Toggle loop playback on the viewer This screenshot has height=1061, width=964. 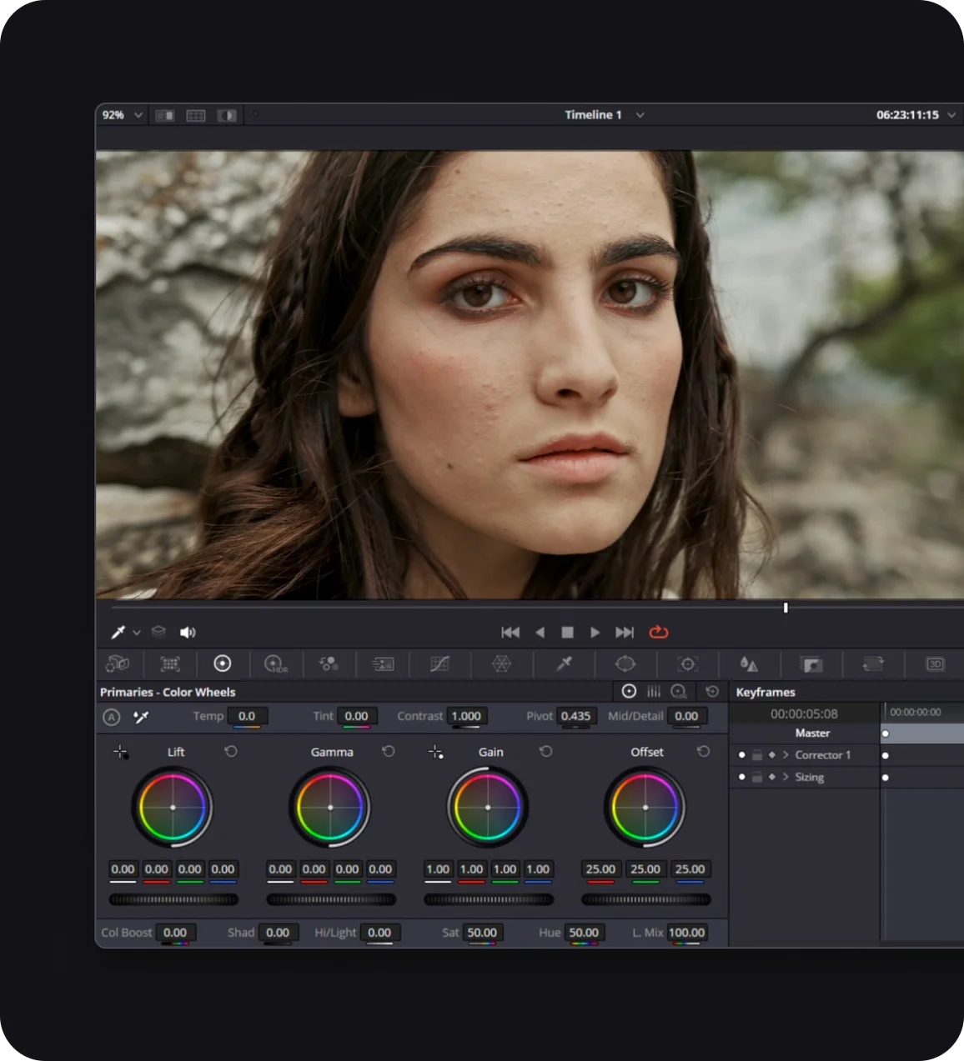coord(659,633)
